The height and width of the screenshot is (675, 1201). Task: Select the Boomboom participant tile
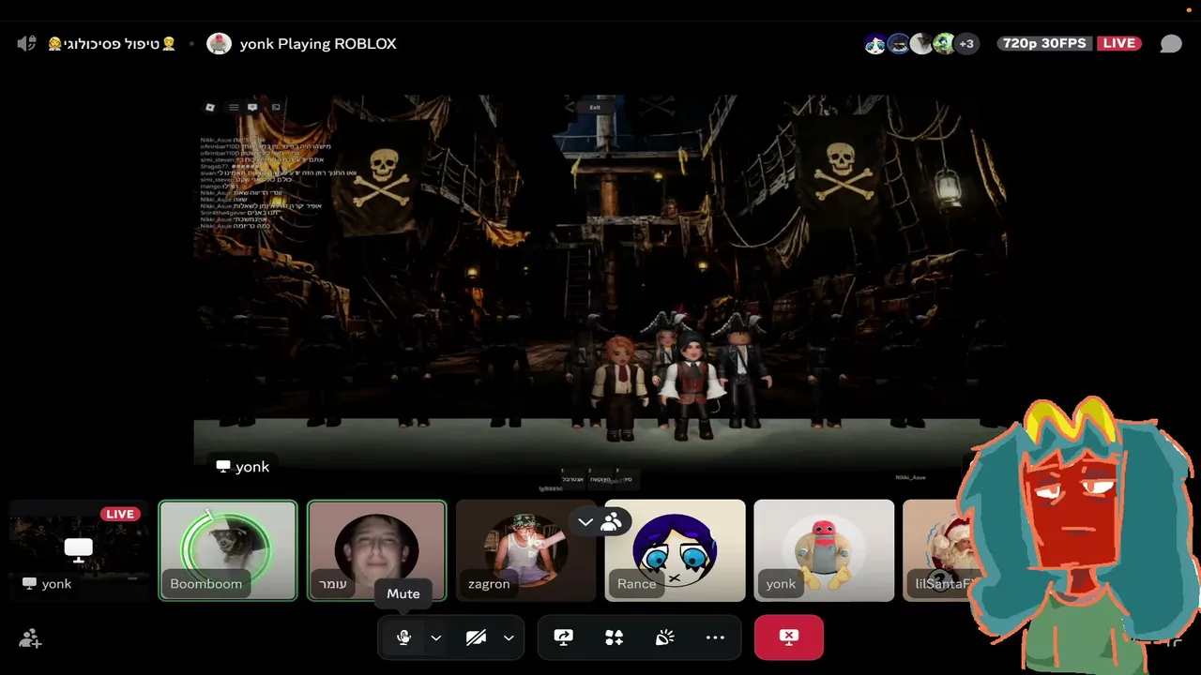point(228,550)
